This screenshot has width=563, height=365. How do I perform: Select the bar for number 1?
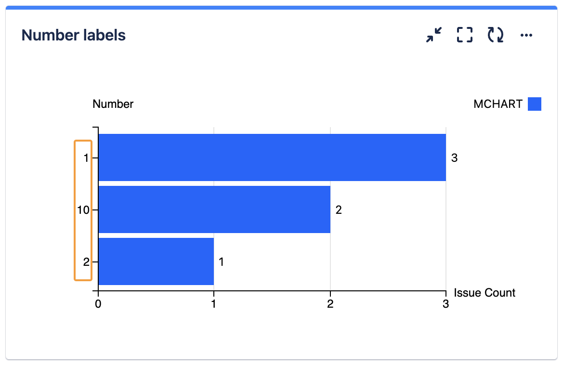tap(272, 157)
